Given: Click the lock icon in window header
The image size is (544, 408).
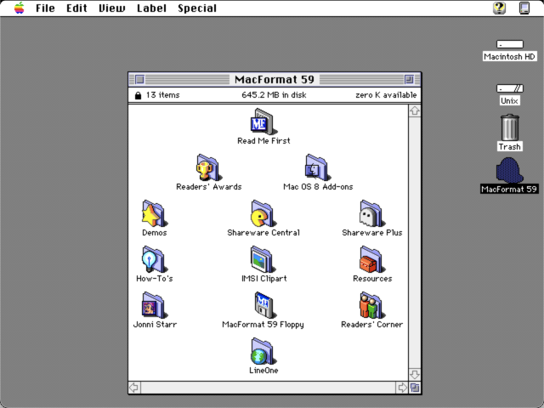Looking at the screenshot, I should [138, 95].
